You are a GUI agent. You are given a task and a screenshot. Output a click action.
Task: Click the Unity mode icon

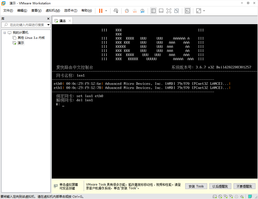click(177, 11)
